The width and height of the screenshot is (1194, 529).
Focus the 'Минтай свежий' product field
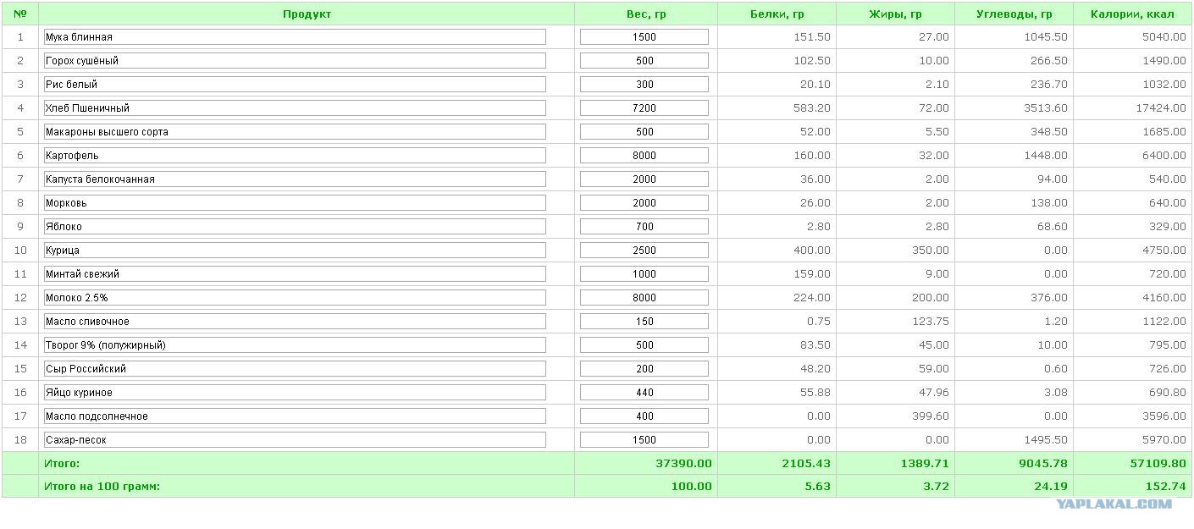(x=295, y=274)
